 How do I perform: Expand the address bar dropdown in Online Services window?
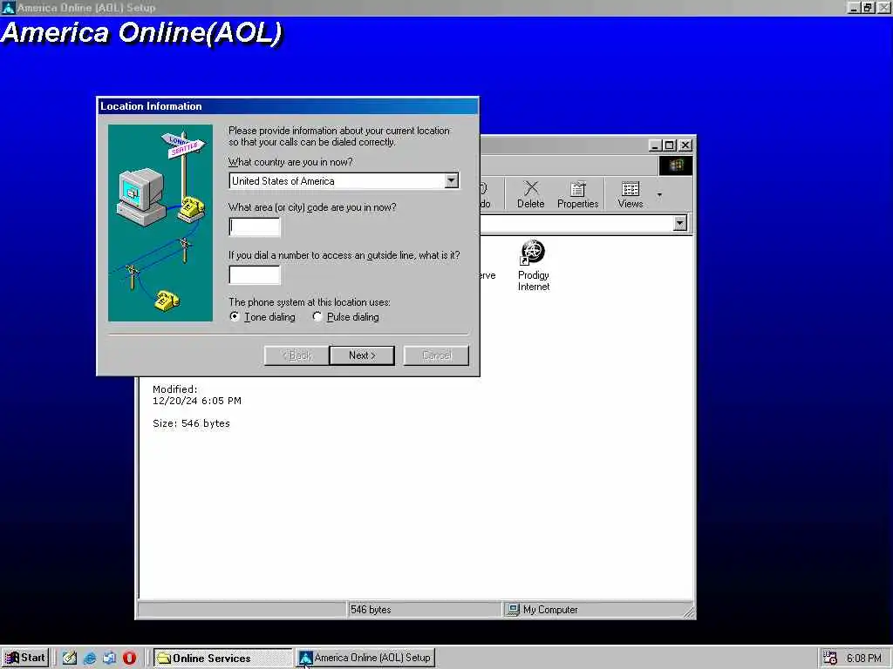pyautogui.click(x=679, y=223)
